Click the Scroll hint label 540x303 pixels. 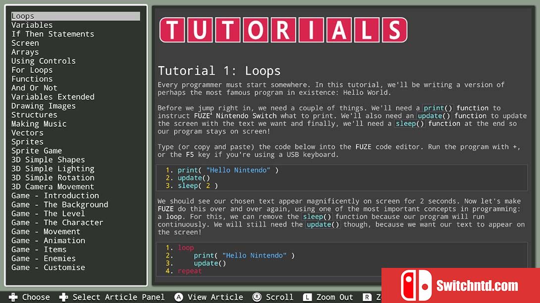pyautogui.click(x=279, y=297)
